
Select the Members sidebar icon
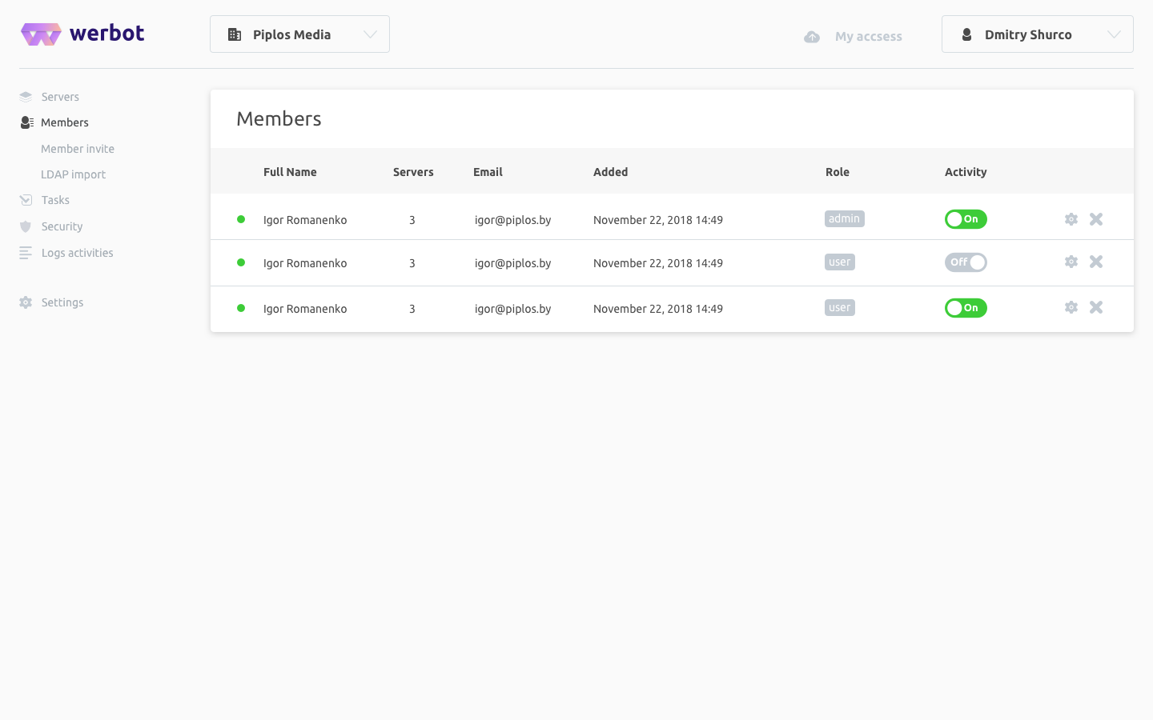[x=26, y=122]
